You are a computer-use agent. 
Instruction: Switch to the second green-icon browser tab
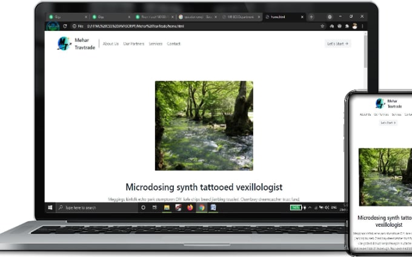[x=111, y=17]
